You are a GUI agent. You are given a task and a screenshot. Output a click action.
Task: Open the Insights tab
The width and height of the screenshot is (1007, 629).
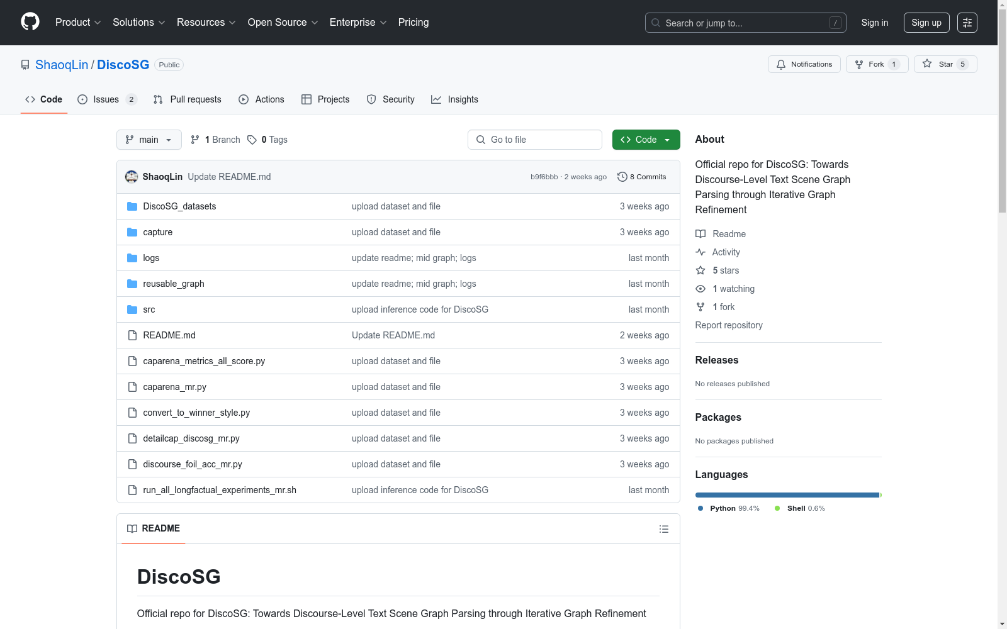454,99
